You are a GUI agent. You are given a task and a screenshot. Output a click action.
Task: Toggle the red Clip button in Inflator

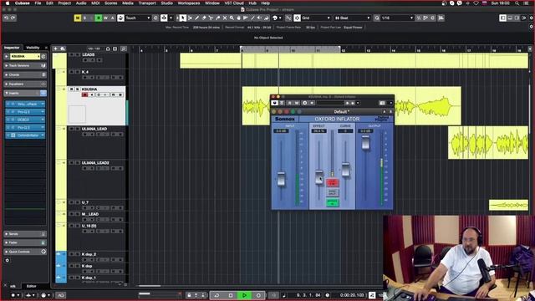tap(333, 182)
